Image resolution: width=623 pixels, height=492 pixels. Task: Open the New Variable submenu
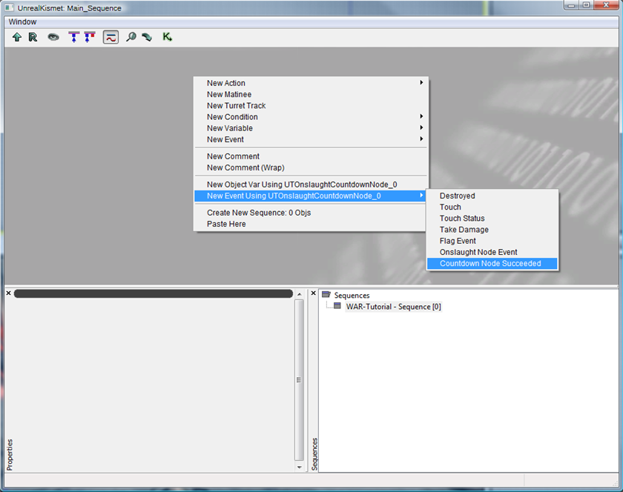pos(311,128)
